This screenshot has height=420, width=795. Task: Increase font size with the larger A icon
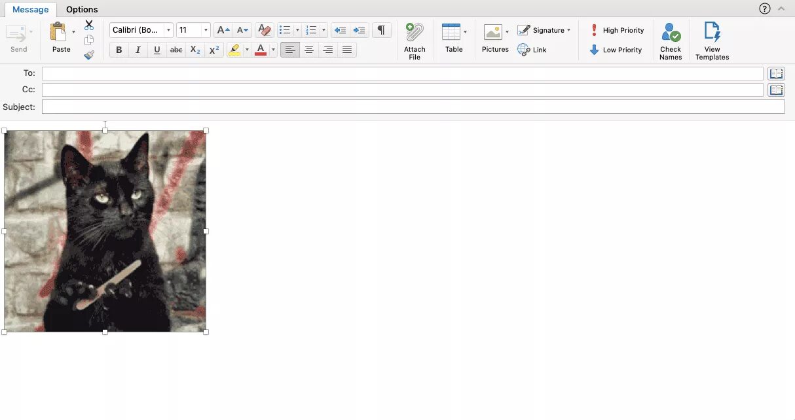tap(223, 30)
